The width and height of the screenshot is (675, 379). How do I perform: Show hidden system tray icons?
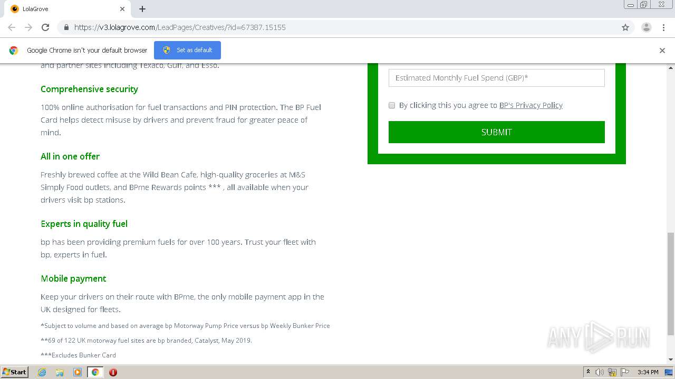pos(588,372)
